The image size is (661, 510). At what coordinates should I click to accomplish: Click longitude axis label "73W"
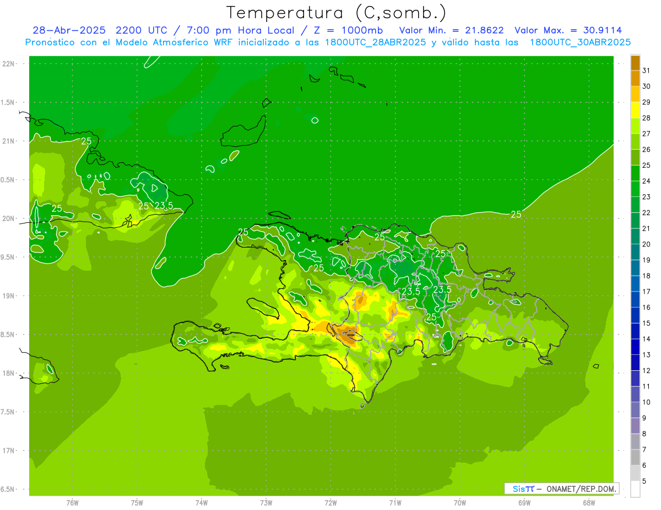click(x=266, y=502)
